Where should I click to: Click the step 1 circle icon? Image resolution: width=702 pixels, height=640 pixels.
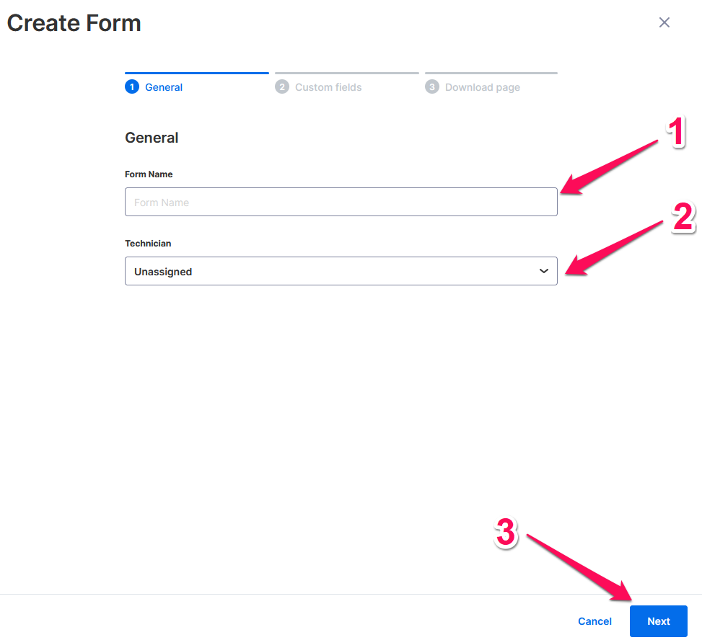pyautogui.click(x=132, y=86)
